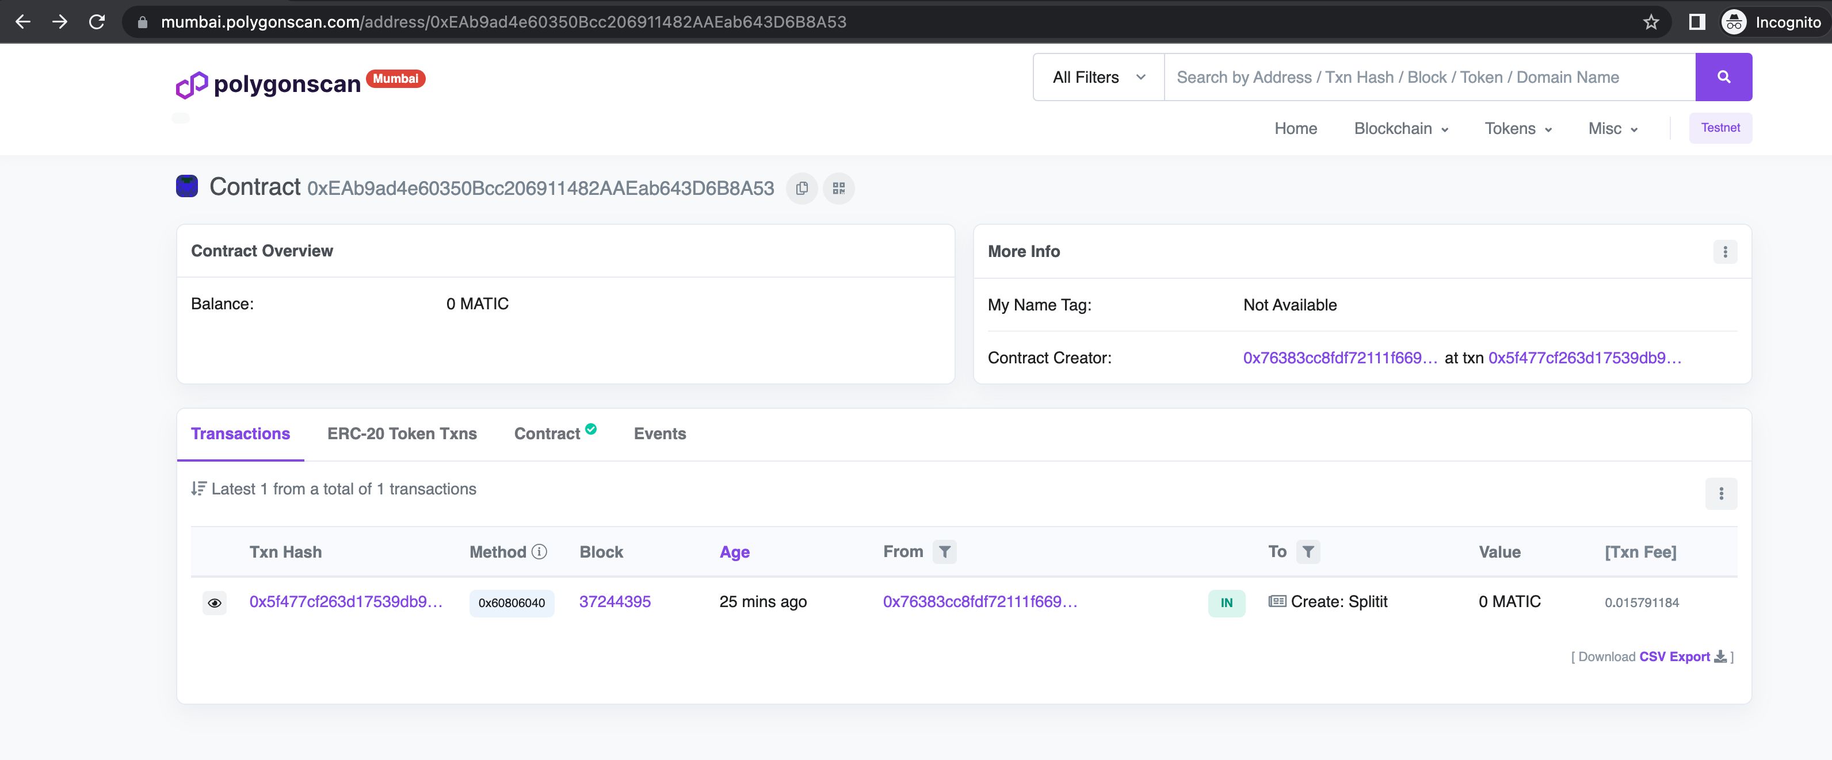
Task: Expand the Misc menu
Action: pos(1613,129)
